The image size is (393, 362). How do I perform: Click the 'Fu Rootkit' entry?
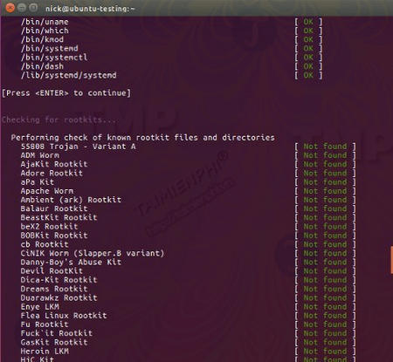coord(45,324)
